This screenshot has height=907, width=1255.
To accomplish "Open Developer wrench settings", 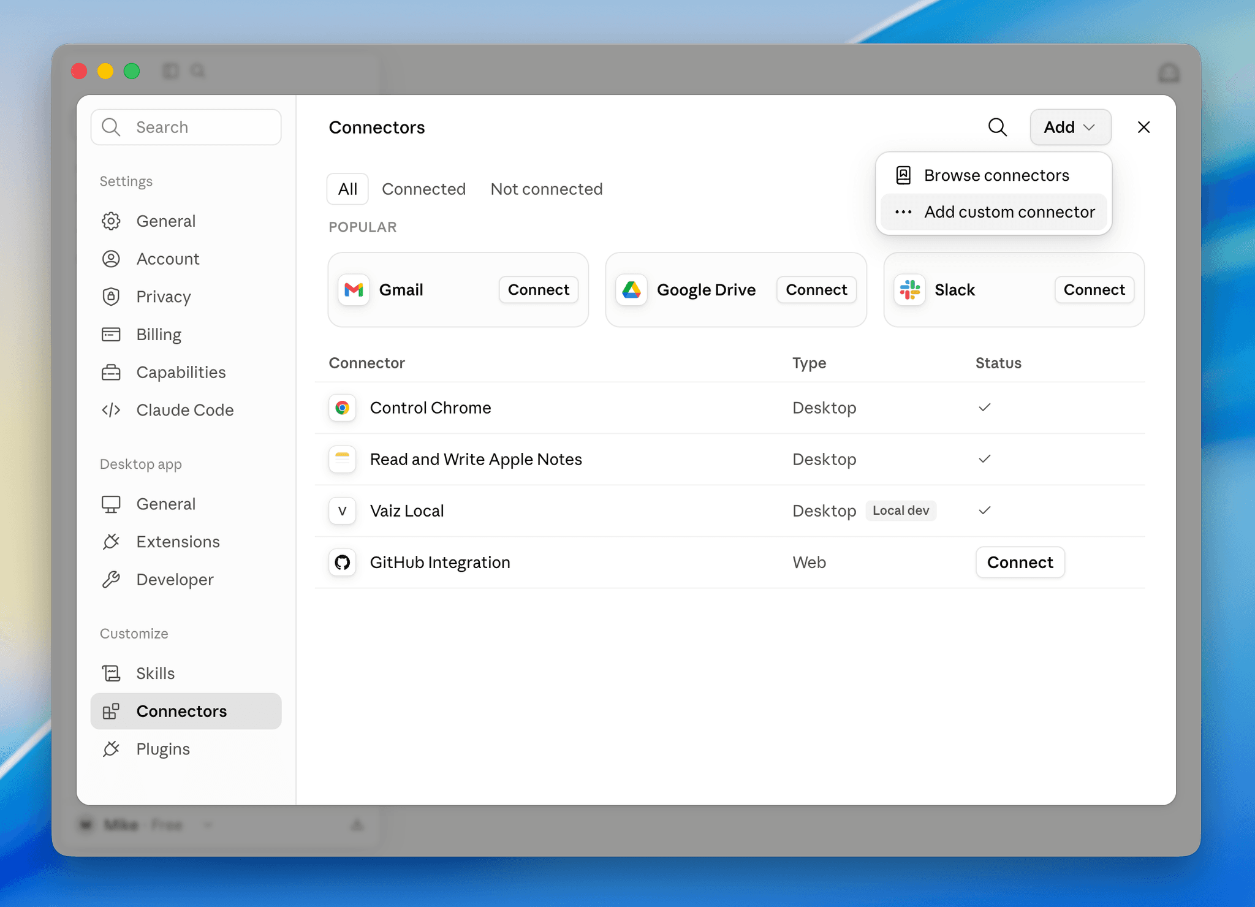I will pos(186,580).
